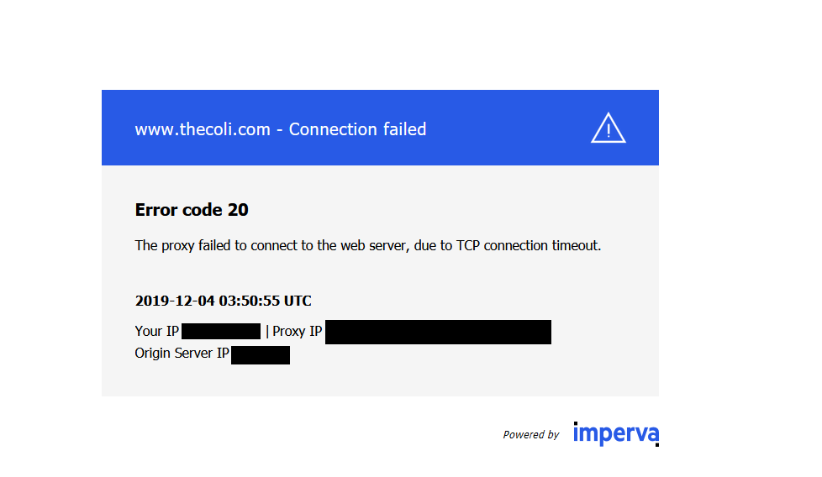Click the "Powered by" text
This screenshot has width=822, height=477.
pos(530,435)
